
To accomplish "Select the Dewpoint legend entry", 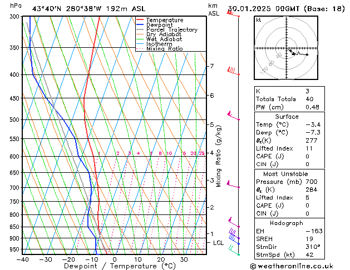I will 161,25.
